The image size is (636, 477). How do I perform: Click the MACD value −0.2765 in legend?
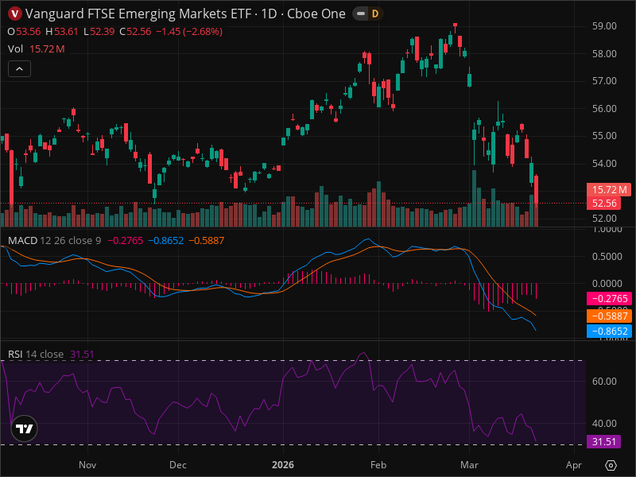click(126, 241)
